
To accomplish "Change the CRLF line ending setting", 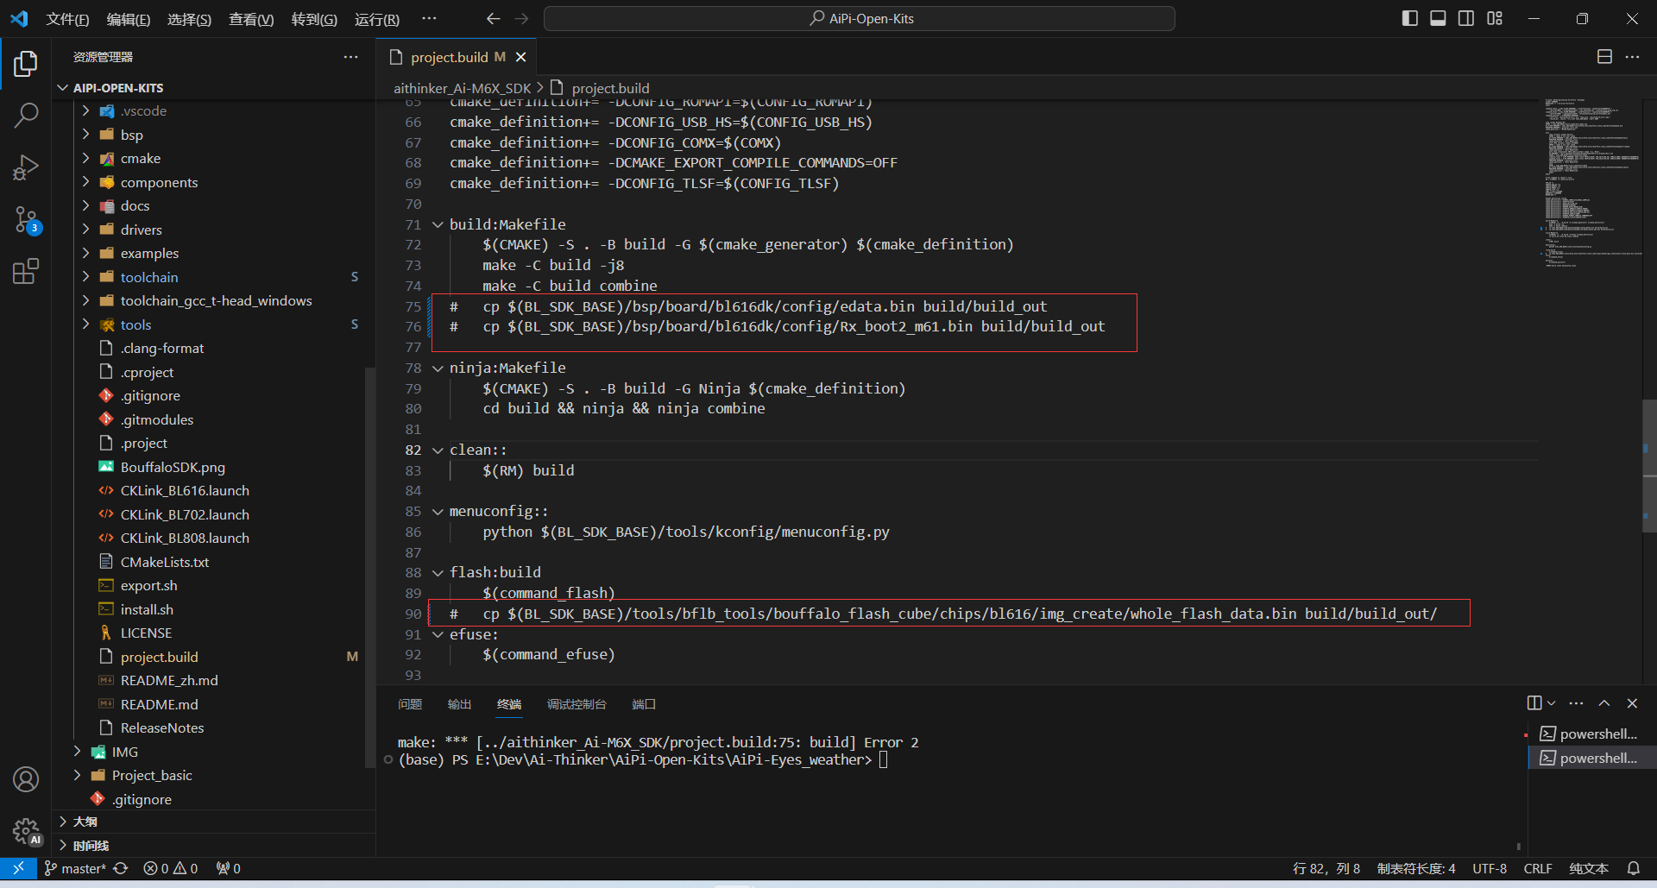I will (x=1538, y=868).
